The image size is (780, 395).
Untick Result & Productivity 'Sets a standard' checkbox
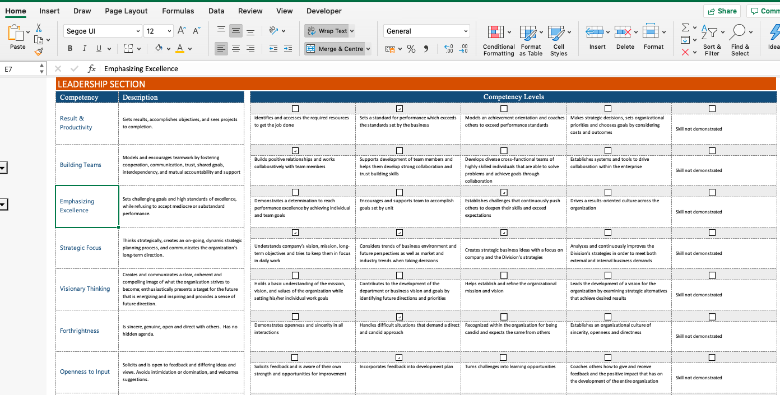[400, 109]
